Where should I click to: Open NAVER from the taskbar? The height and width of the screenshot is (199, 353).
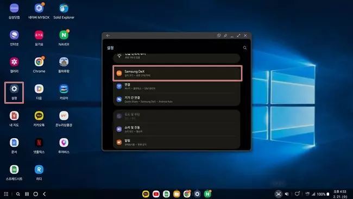(207, 194)
